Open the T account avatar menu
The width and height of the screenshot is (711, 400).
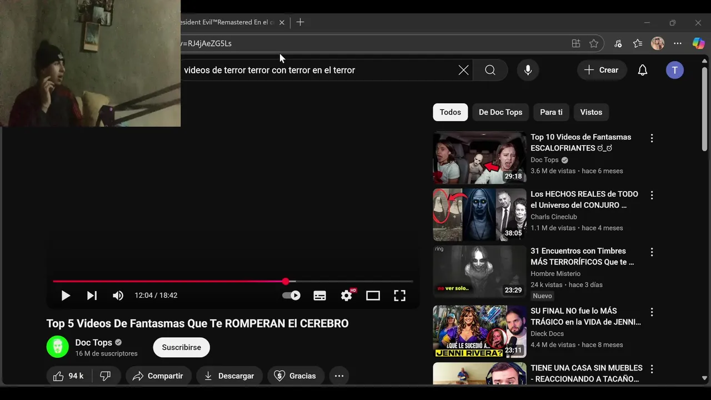[675, 70]
